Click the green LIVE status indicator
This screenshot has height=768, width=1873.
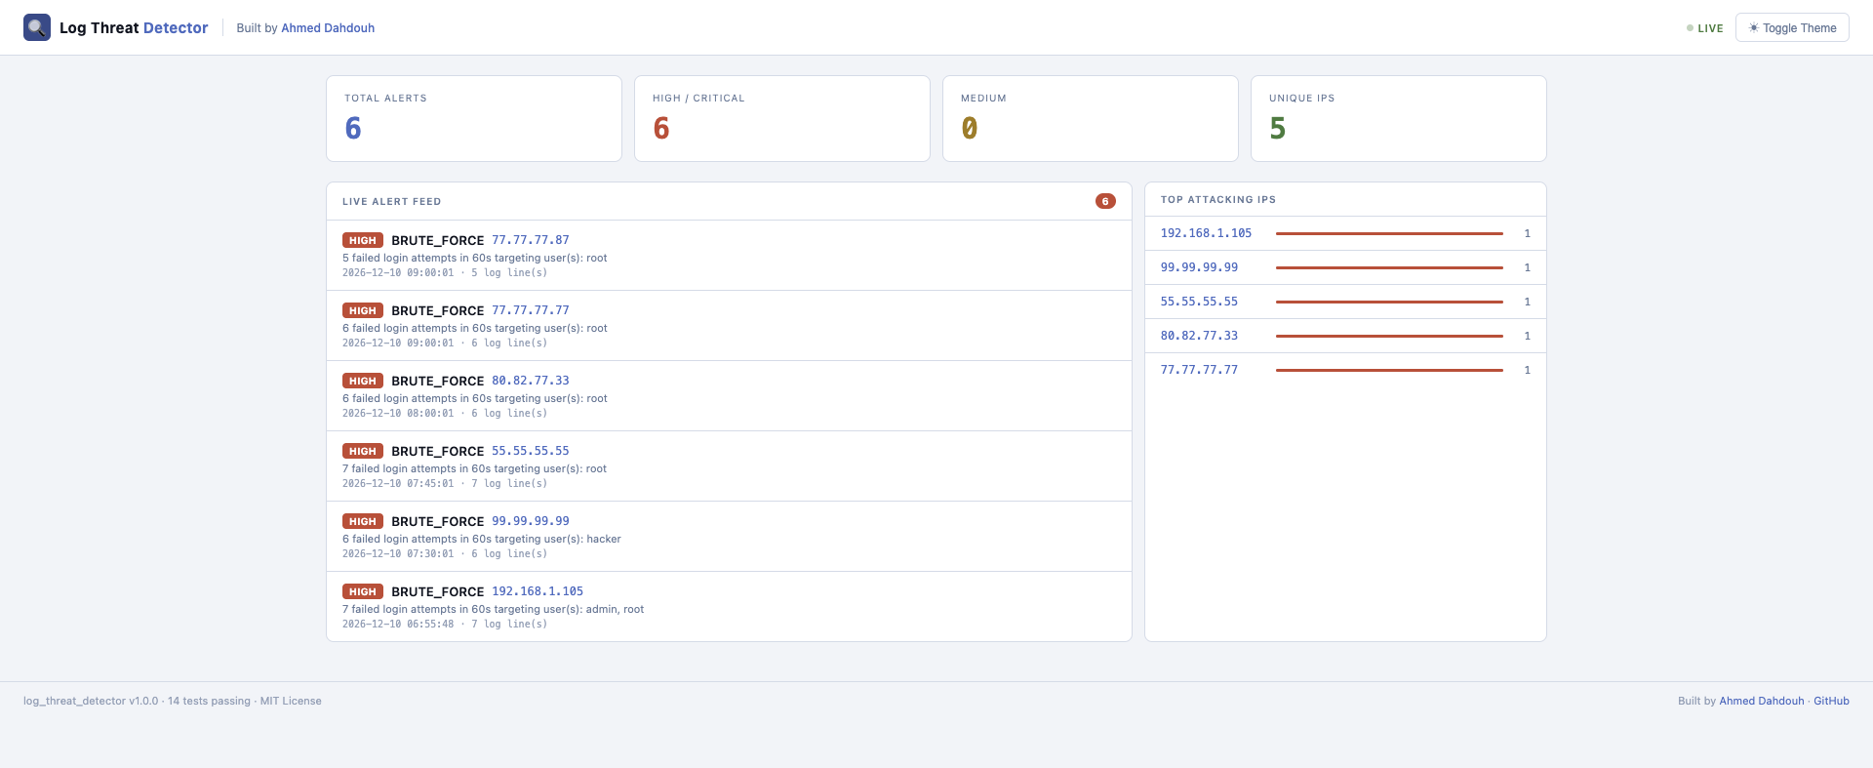(1705, 28)
